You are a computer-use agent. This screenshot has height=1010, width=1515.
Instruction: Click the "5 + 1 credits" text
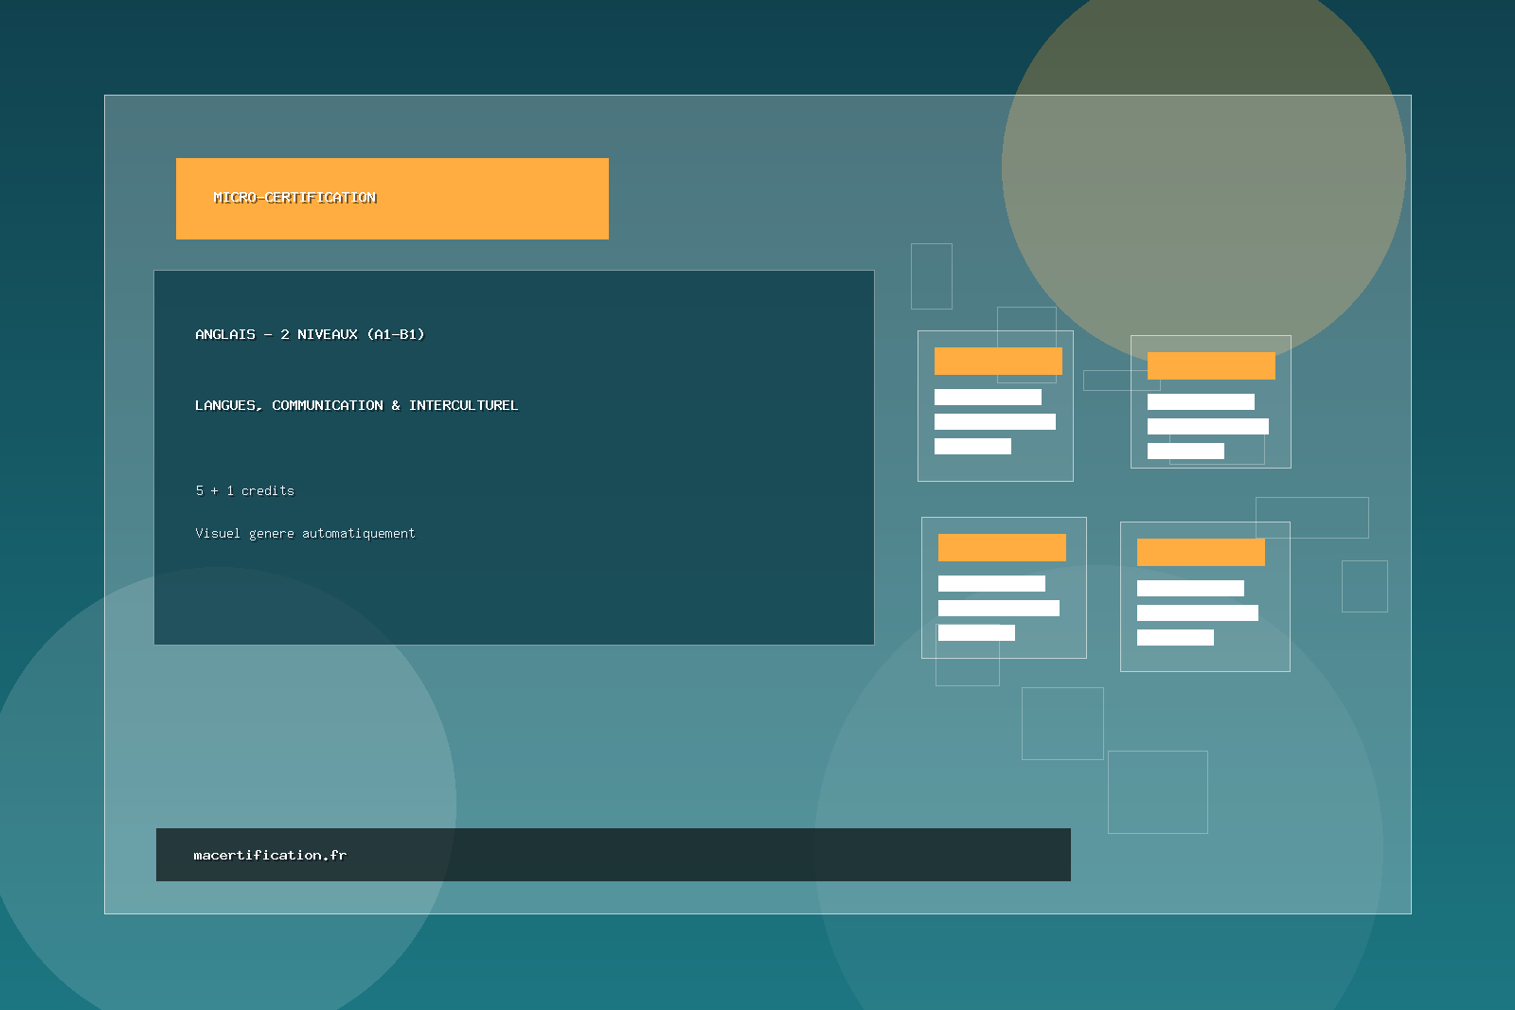244,490
